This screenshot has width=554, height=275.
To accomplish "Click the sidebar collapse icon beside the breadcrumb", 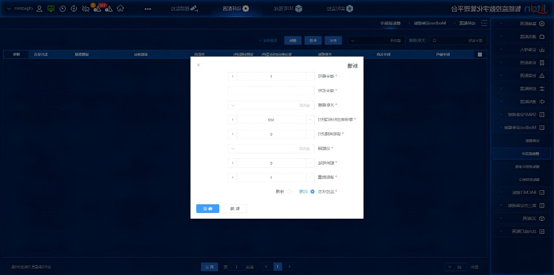I will (484, 23).
